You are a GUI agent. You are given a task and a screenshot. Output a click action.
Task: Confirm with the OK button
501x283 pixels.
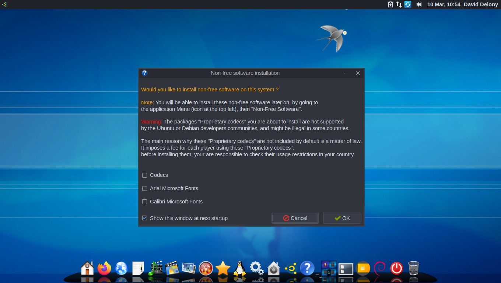[342, 218]
